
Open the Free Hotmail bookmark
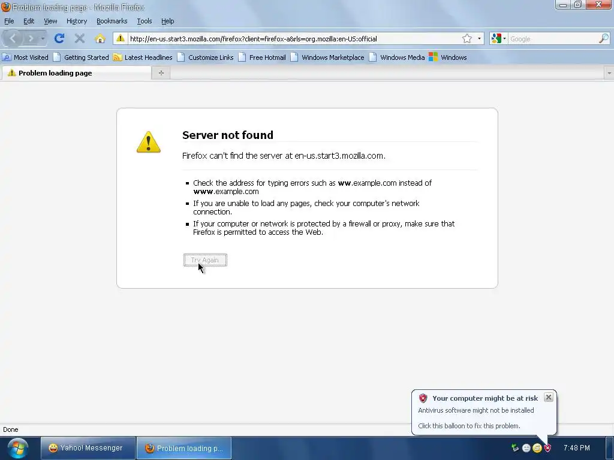[263, 57]
